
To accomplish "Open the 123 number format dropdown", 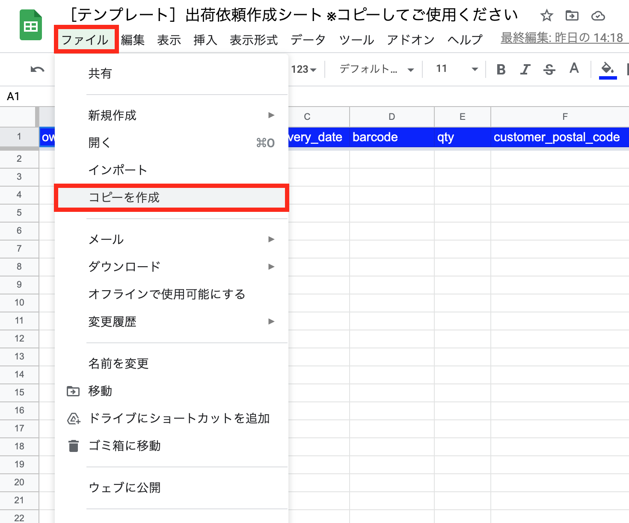I will [304, 69].
